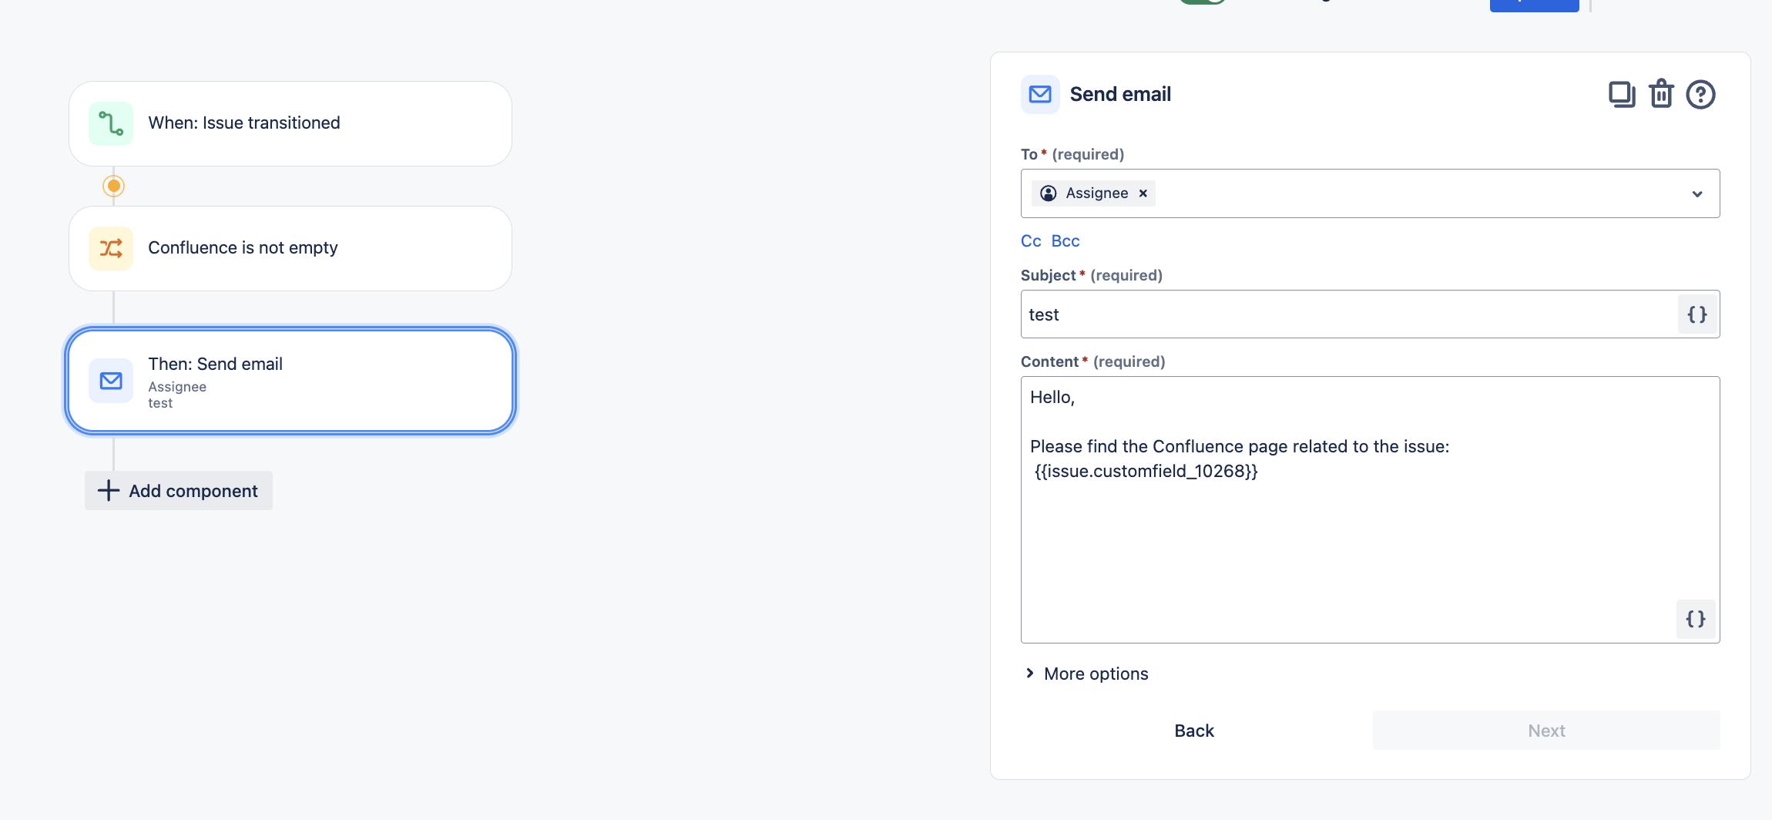Open the To recipients dropdown
The width and height of the screenshot is (1772, 820).
(x=1696, y=193)
